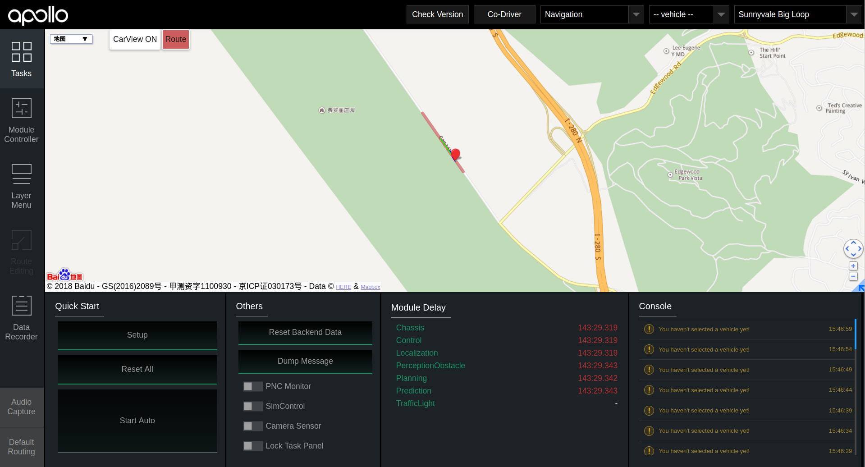This screenshot has width=865, height=467.
Task: Toggle the Route overlay button
Action: [x=176, y=39]
